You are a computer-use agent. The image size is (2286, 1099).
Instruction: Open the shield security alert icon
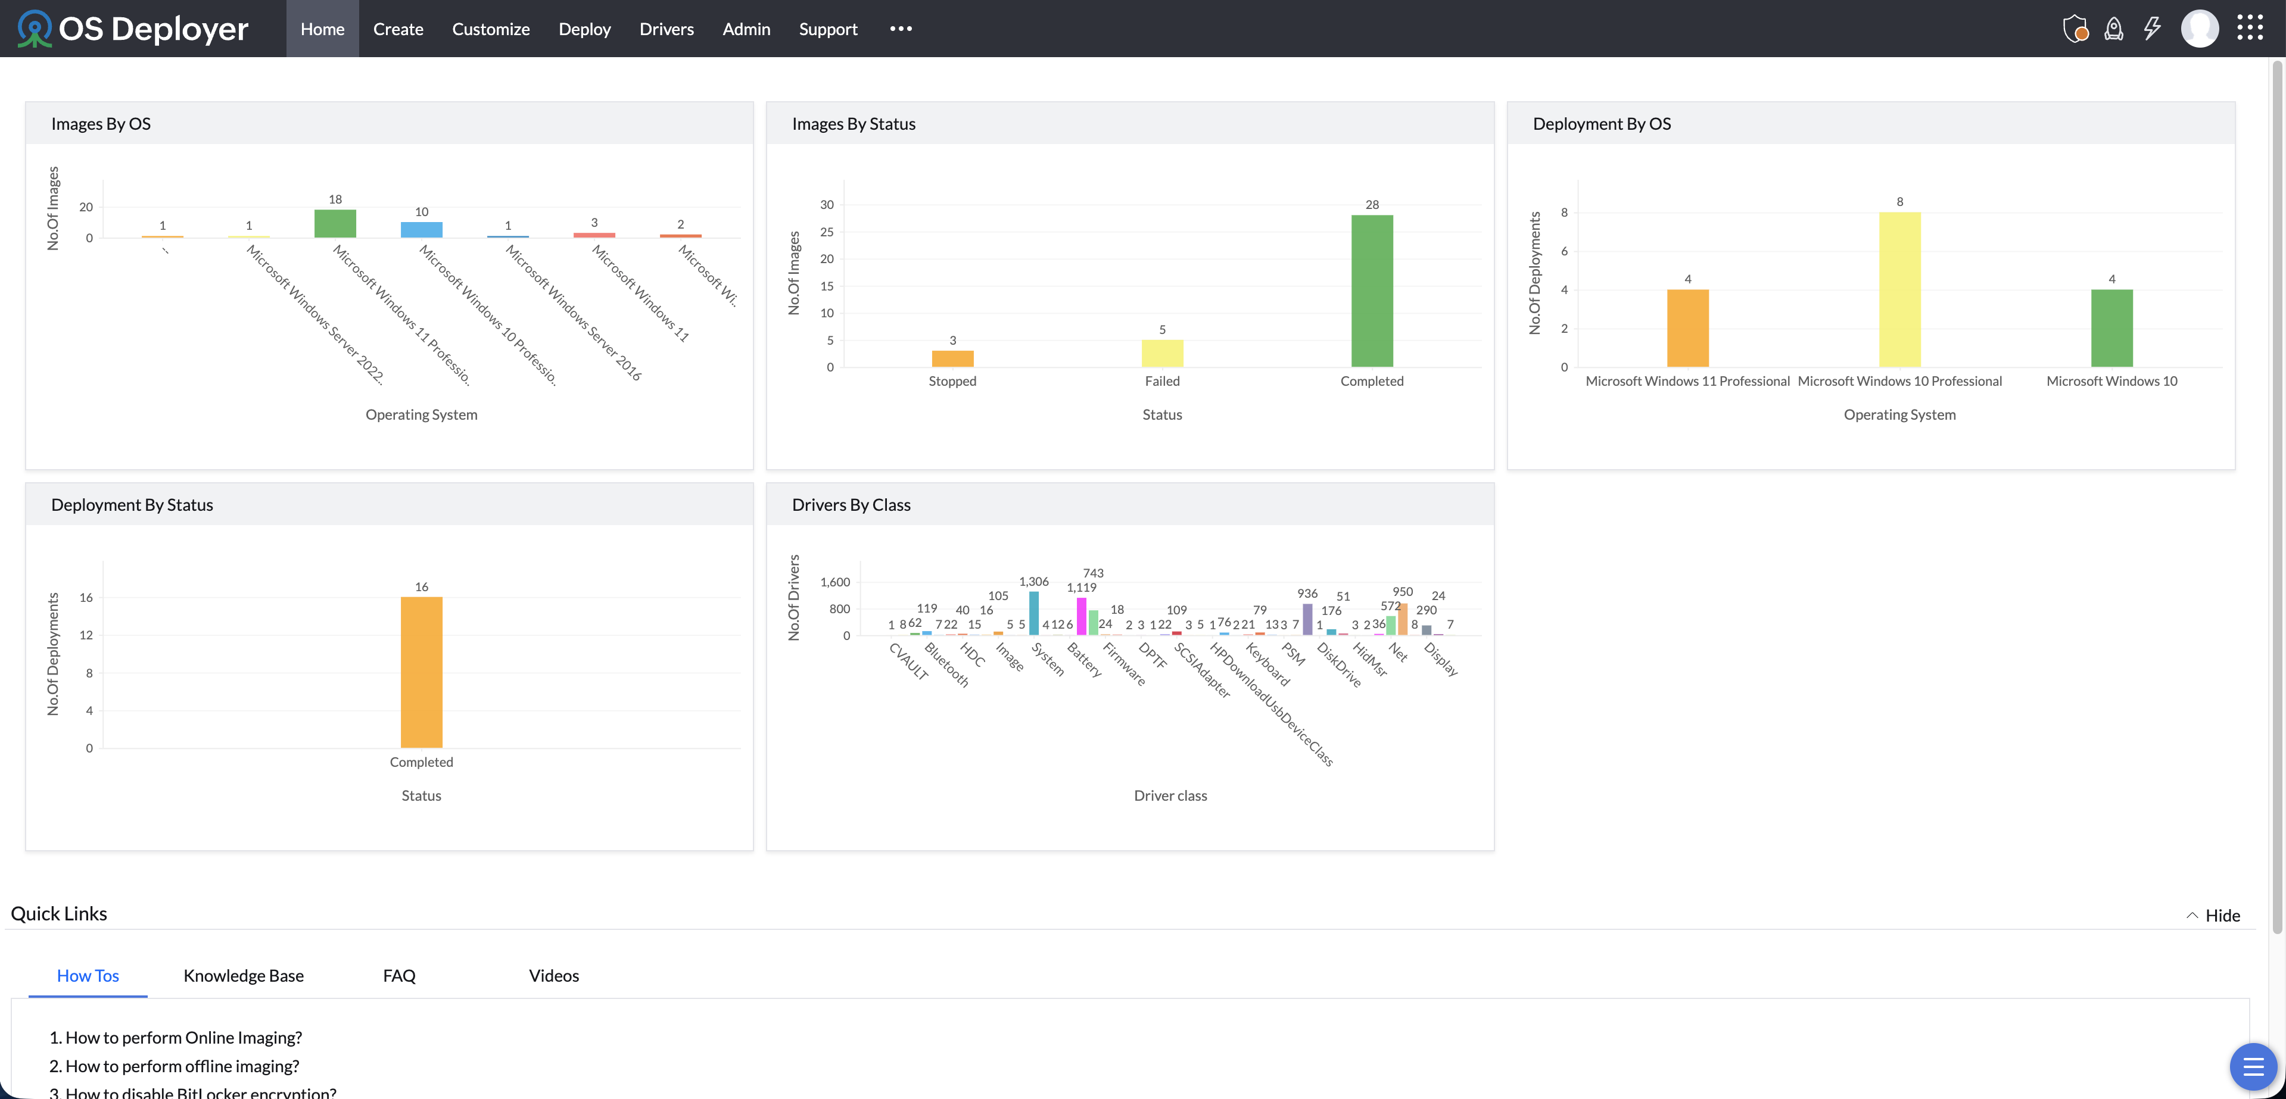2075,29
